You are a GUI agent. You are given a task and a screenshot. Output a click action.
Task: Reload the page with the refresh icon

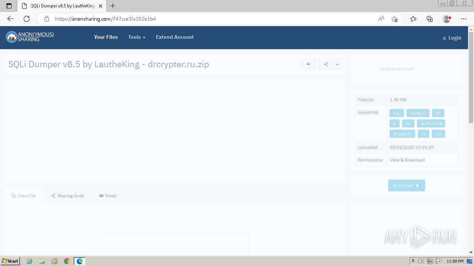tap(27, 19)
